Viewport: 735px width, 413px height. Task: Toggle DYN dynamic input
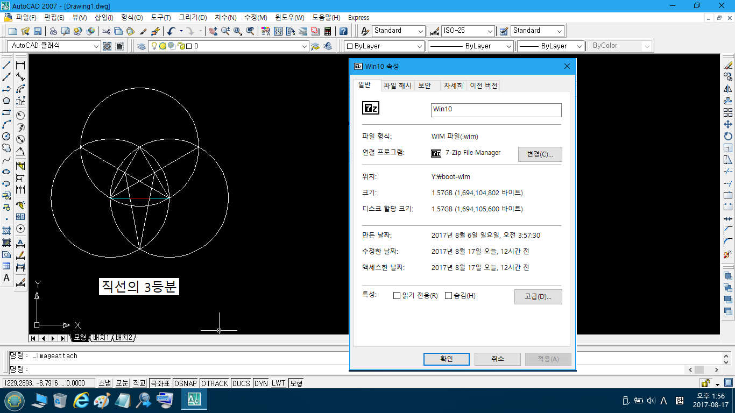(261, 383)
